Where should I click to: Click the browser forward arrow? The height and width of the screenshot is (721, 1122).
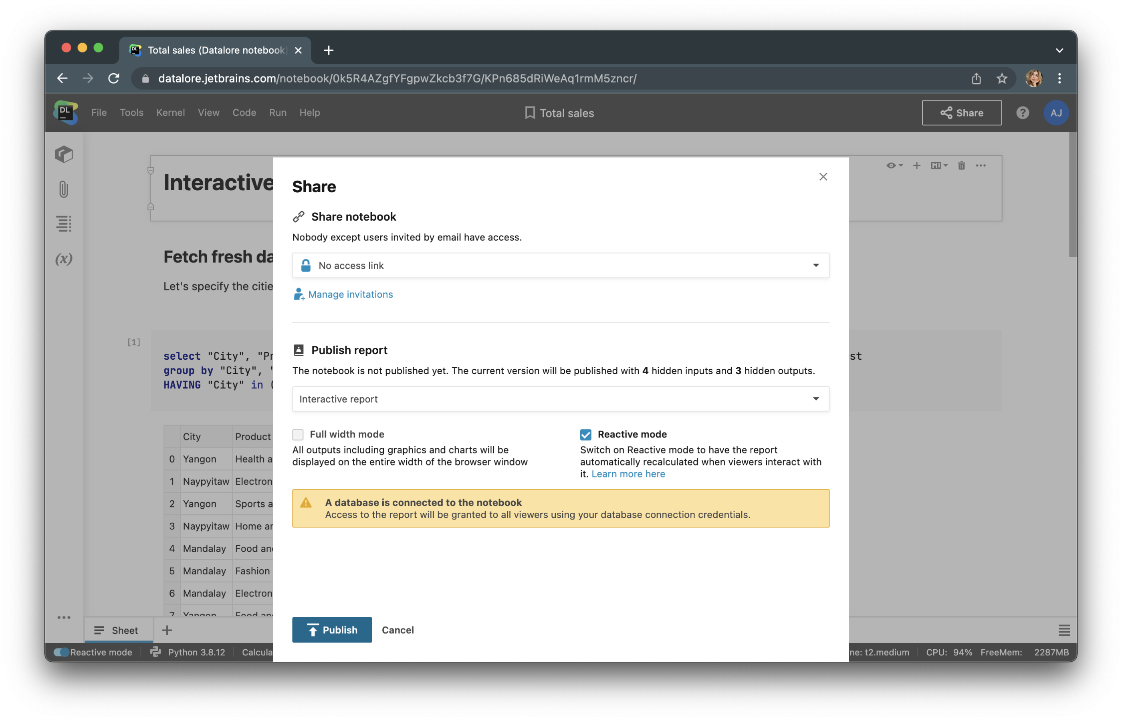click(88, 78)
